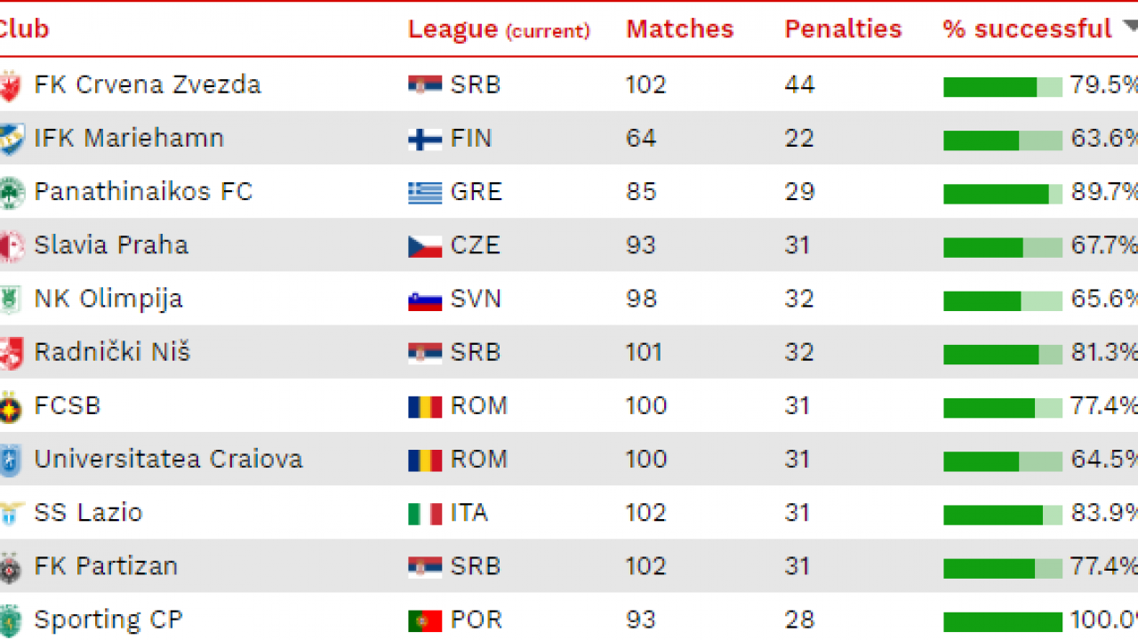Click the Finland flag icon
Image resolution: width=1138 pixels, height=640 pixels.
tap(425, 140)
